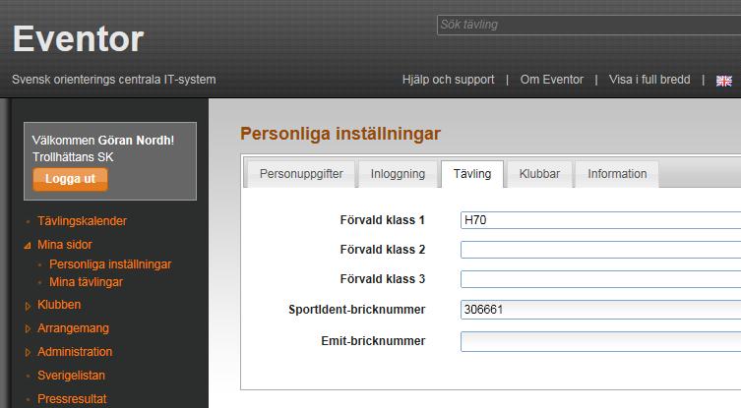The image size is (741, 408).
Task: Open Klubben in the sidebar
Action: 59,305
